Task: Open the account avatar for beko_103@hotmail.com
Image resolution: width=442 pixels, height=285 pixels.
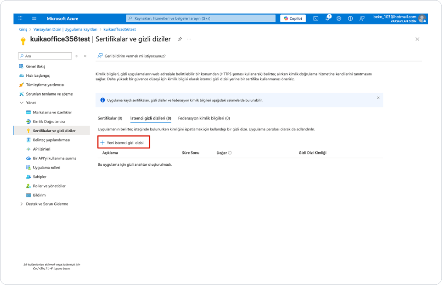Action: pyautogui.click(x=422, y=18)
